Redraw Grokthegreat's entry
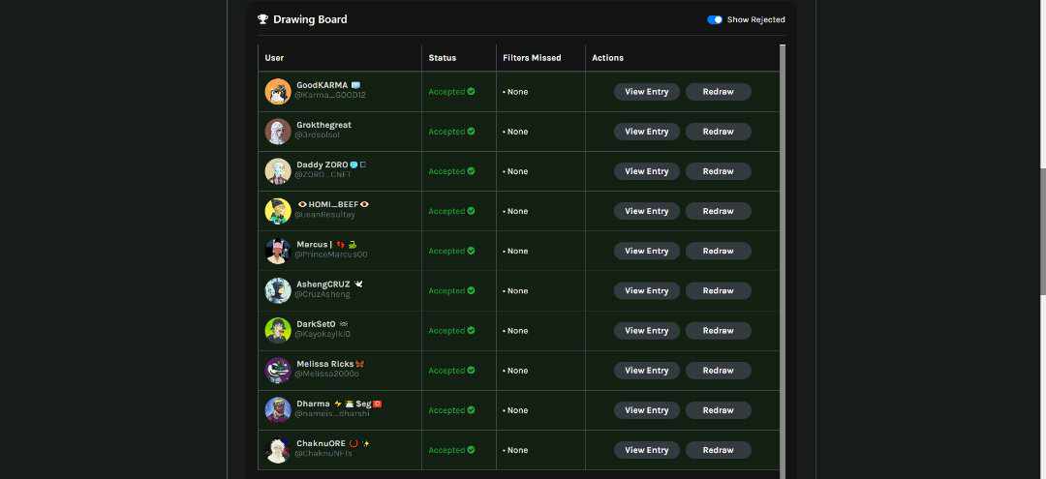1046x479 pixels. point(718,132)
